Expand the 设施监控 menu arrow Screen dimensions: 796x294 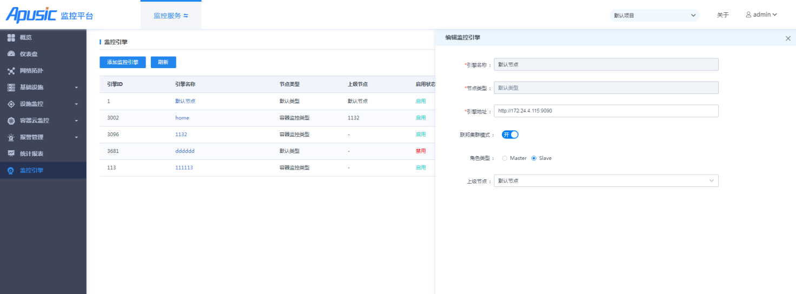click(x=76, y=104)
